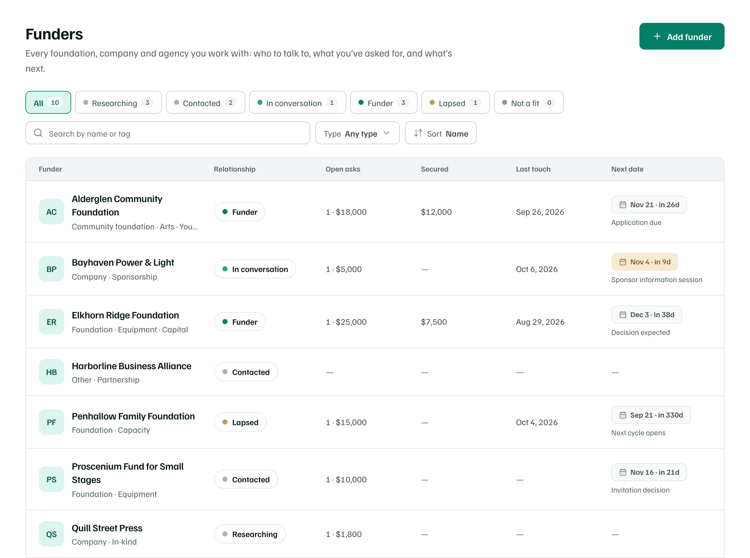Click the Last touch column header
The height and width of the screenshot is (558, 750).
[x=533, y=169]
